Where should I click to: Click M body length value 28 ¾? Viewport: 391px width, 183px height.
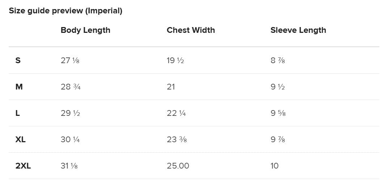click(x=71, y=87)
